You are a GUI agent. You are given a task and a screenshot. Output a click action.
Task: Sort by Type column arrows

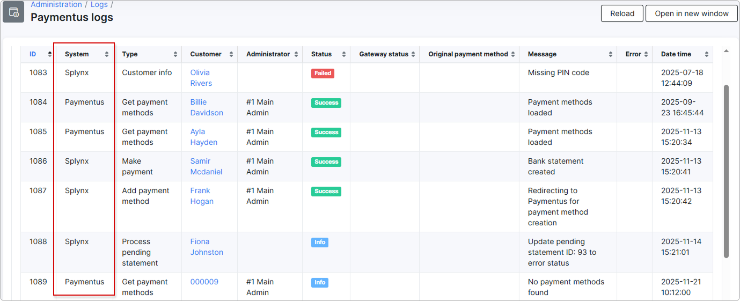click(x=175, y=54)
